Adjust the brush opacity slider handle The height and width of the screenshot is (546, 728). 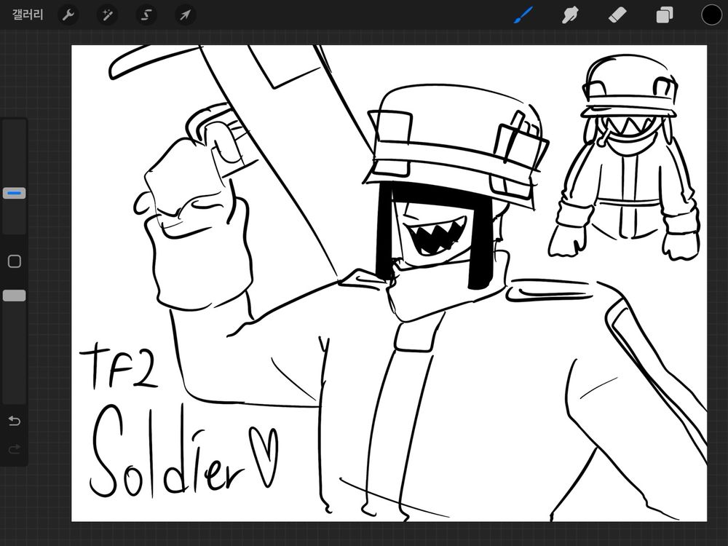[15, 296]
